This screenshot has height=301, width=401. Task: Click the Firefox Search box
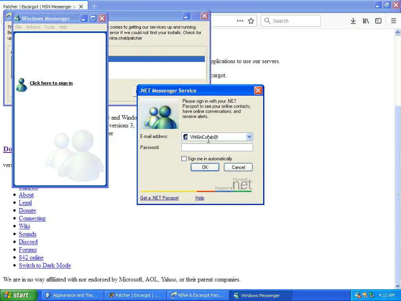click(x=291, y=21)
